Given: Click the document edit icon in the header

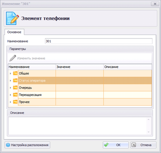Looking at the screenshot, I should [12, 18].
